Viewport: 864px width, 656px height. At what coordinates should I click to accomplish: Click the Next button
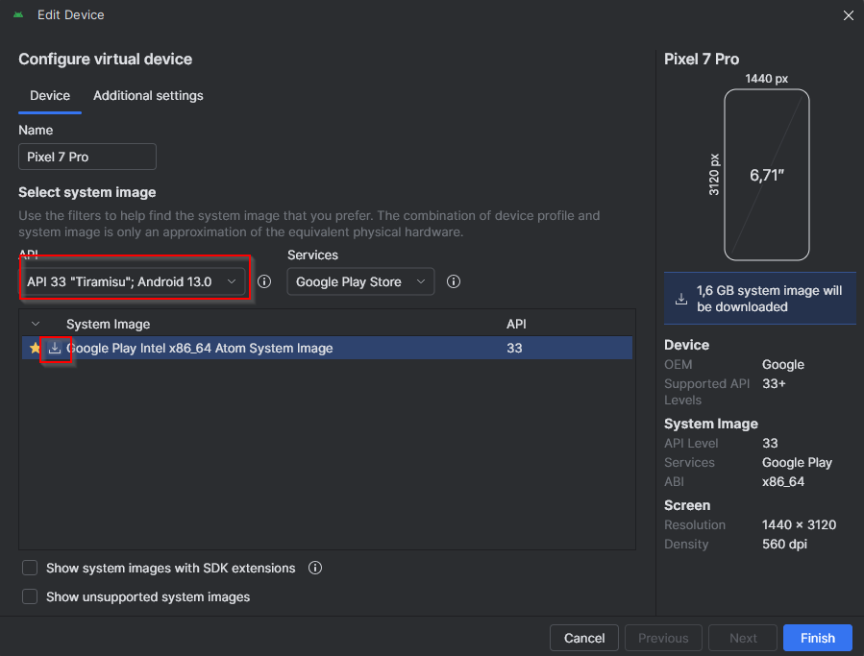point(743,638)
